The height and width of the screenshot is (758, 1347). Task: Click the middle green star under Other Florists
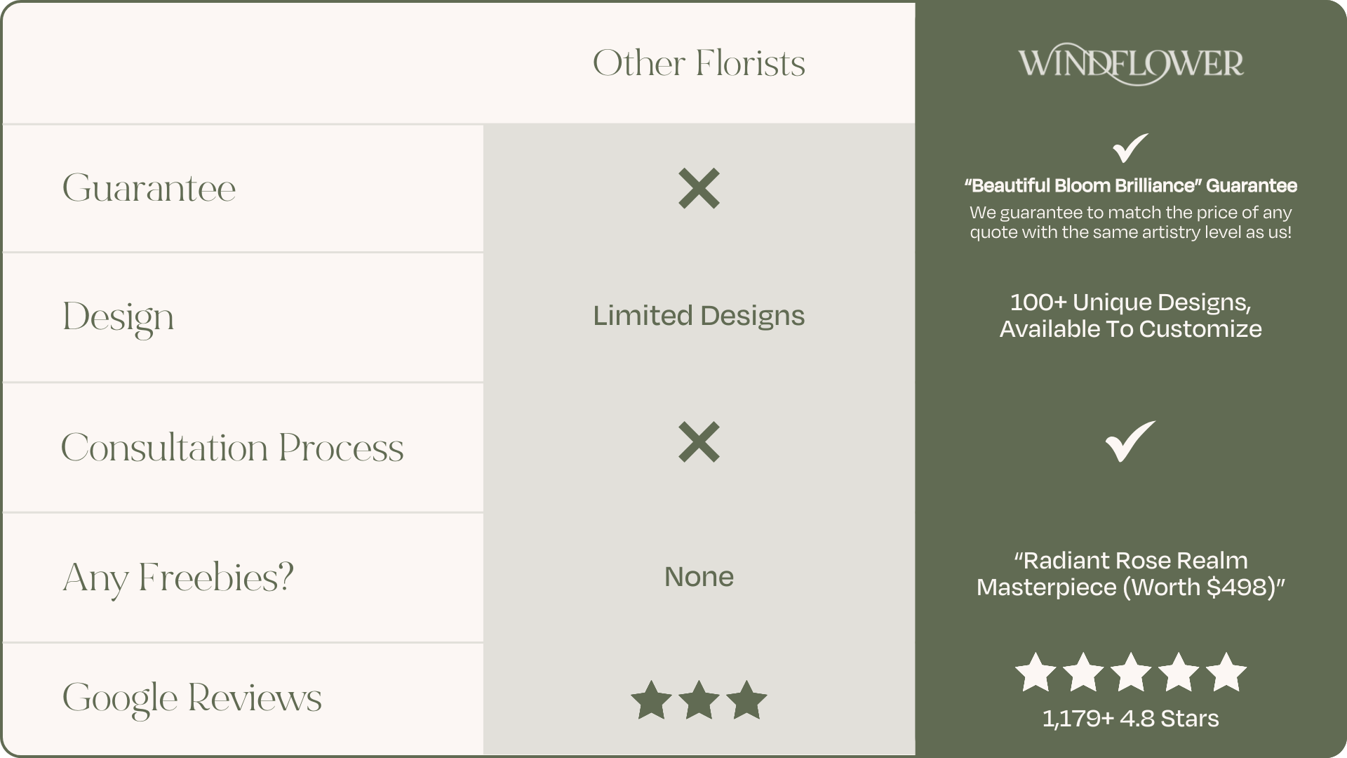[699, 700]
